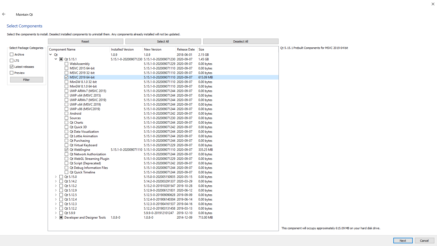This screenshot has height=246, width=437.
Task: Check the MinGW 8.1.0 64-bit component
Action: [x=67, y=86]
